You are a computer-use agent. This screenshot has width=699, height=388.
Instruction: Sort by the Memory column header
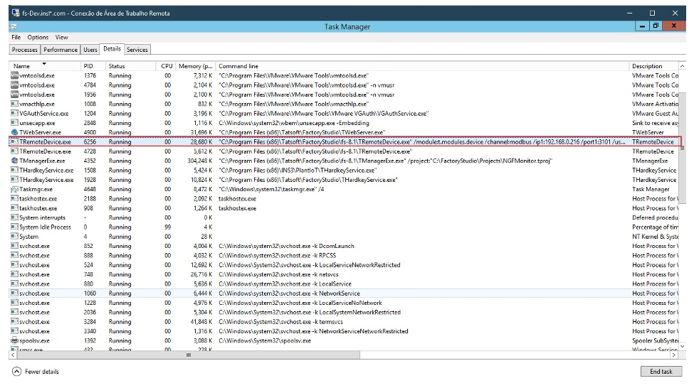(195, 66)
